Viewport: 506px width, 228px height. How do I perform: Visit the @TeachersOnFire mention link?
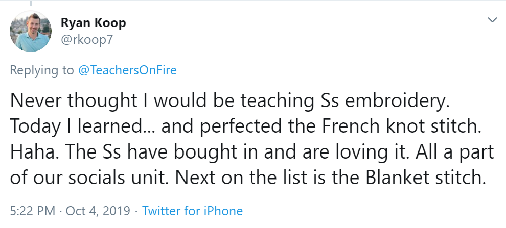click(x=127, y=70)
